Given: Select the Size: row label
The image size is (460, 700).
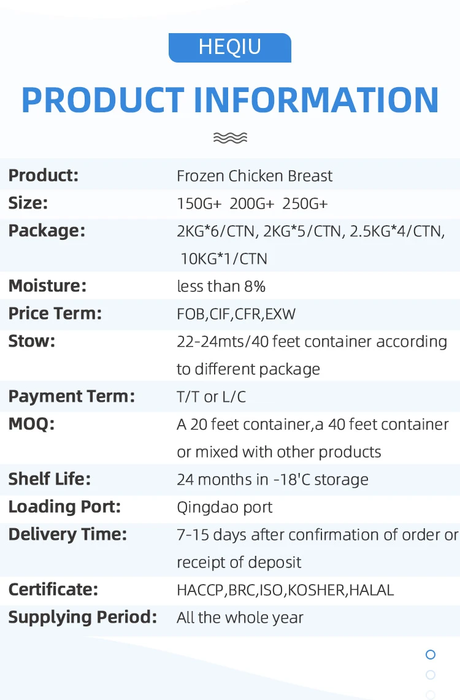Looking at the screenshot, I should (x=28, y=203).
